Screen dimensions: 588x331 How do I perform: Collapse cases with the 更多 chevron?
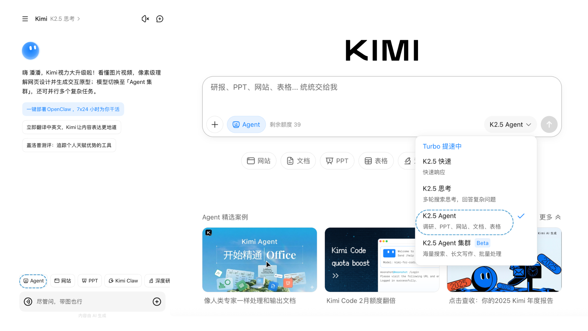[x=558, y=217]
